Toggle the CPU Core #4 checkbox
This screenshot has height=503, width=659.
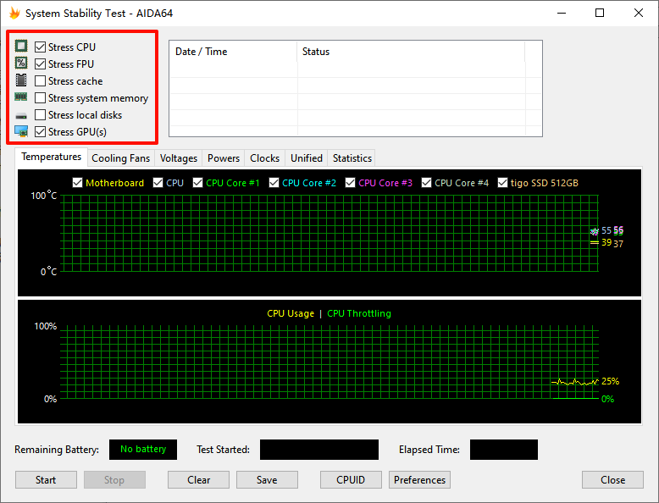(x=426, y=183)
